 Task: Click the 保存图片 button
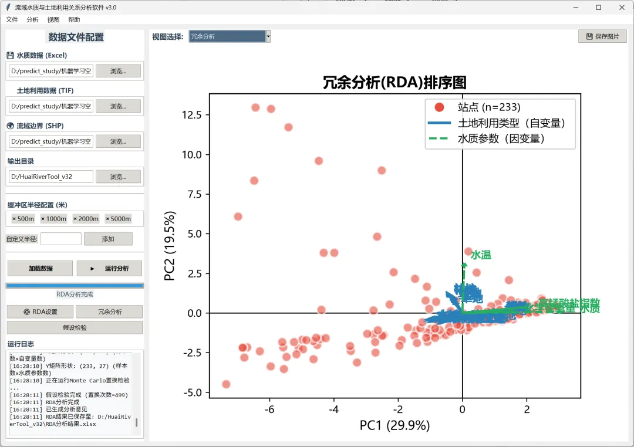pyautogui.click(x=602, y=36)
